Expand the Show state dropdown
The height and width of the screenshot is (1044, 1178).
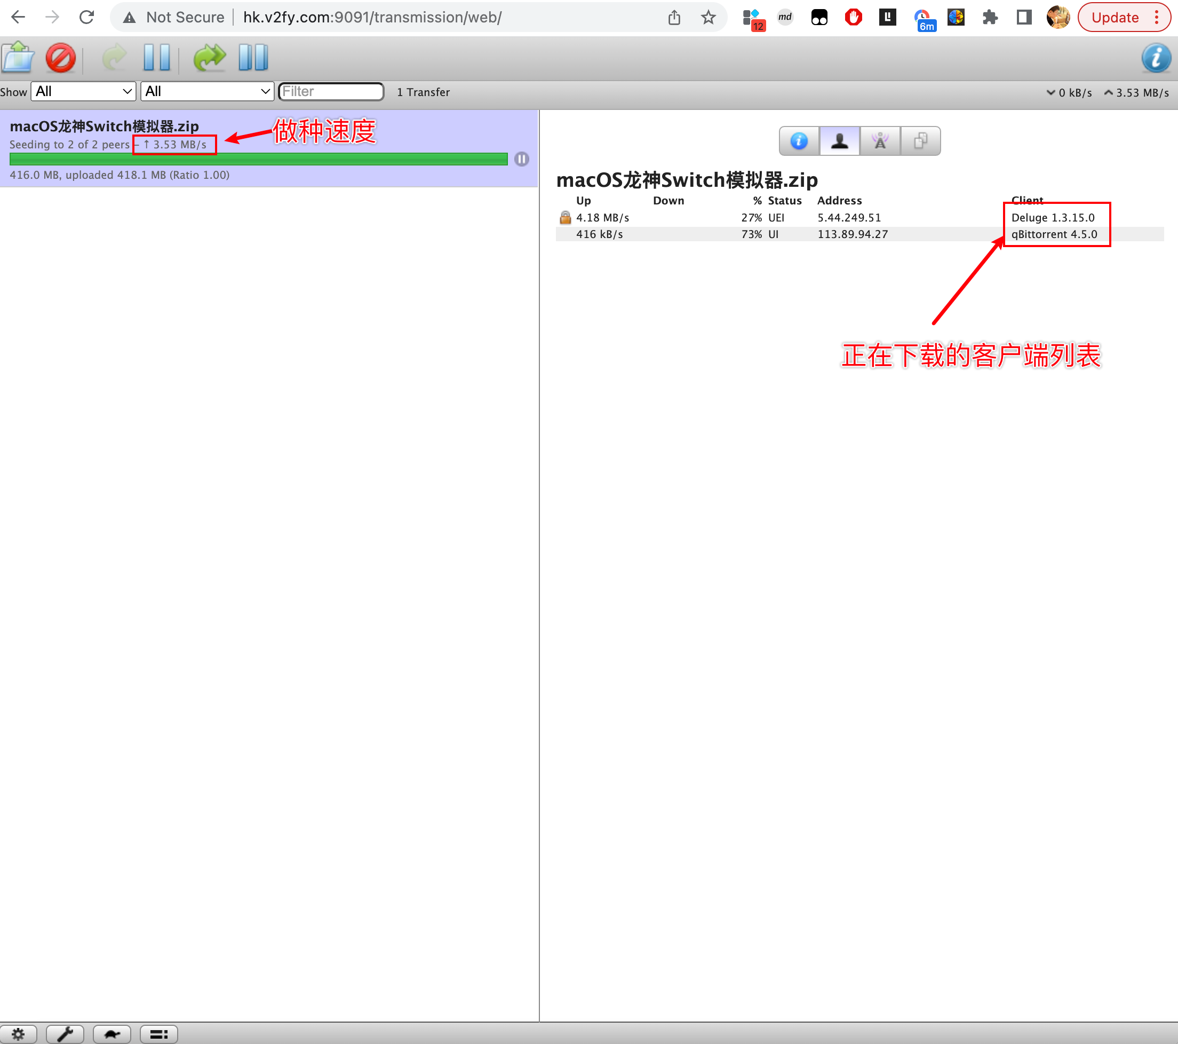(83, 91)
